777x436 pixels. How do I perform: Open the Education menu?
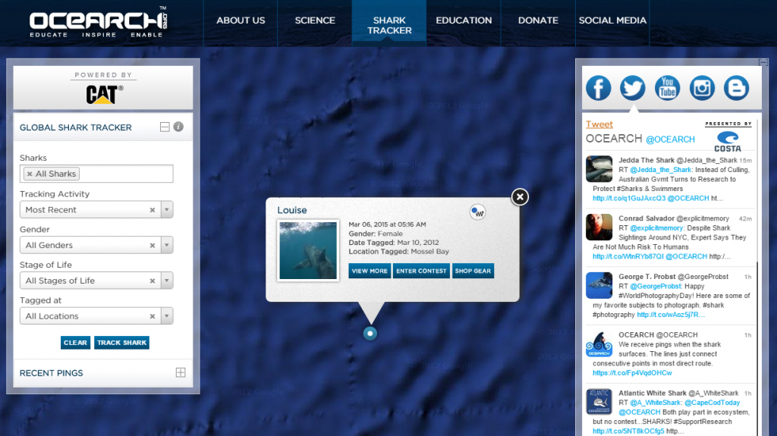(x=464, y=20)
